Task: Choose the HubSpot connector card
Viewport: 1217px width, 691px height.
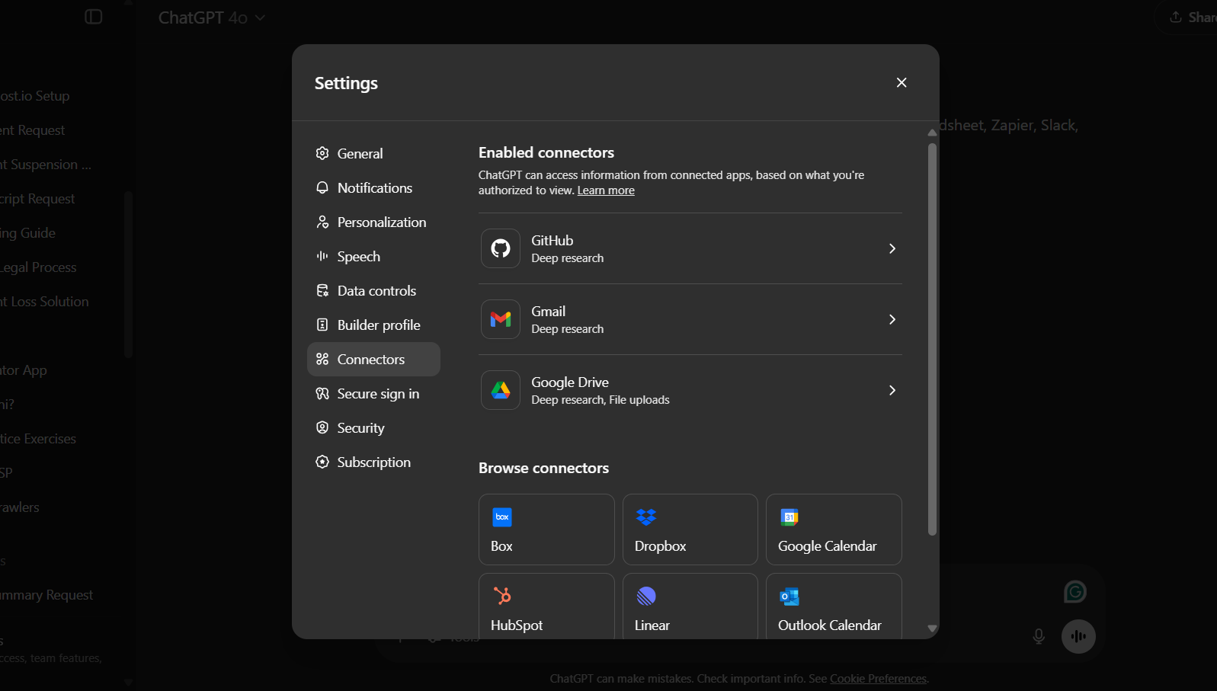Action: coord(546,606)
